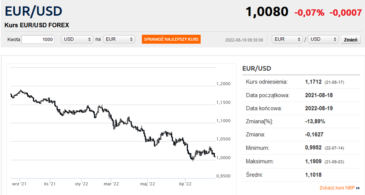Screen dimensions: 365x195
Task: Click the Kurs odniesienia value 1,1712
Action: [x=313, y=82]
